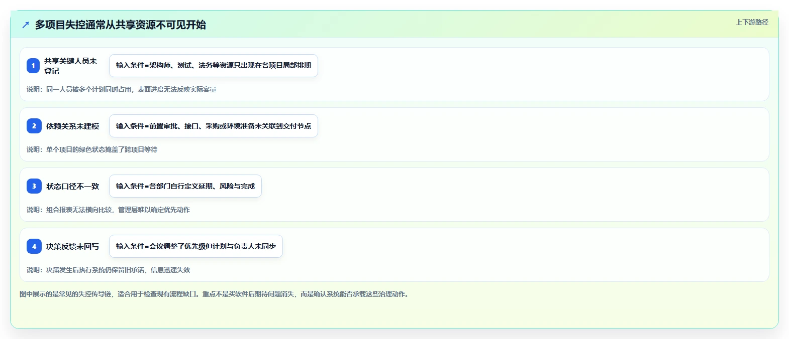Screen dimensions: 789x339
Task: Select the title 状态口径不一致
Action: point(72,186)
